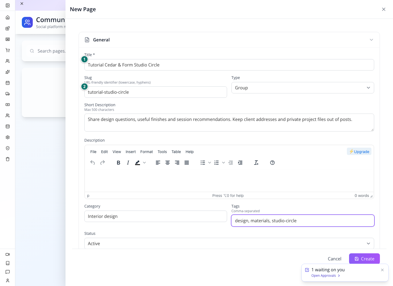Align description text left
Screen dimensions: 393x286
click(158, 163)
